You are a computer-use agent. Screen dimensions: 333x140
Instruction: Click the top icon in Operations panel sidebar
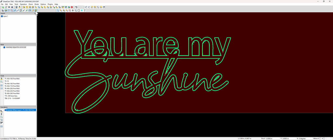coord(2,111)
